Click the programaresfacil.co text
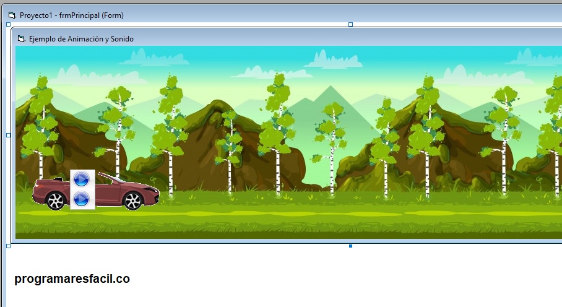This screenshot has height=307, width=562. pos(72,279)
